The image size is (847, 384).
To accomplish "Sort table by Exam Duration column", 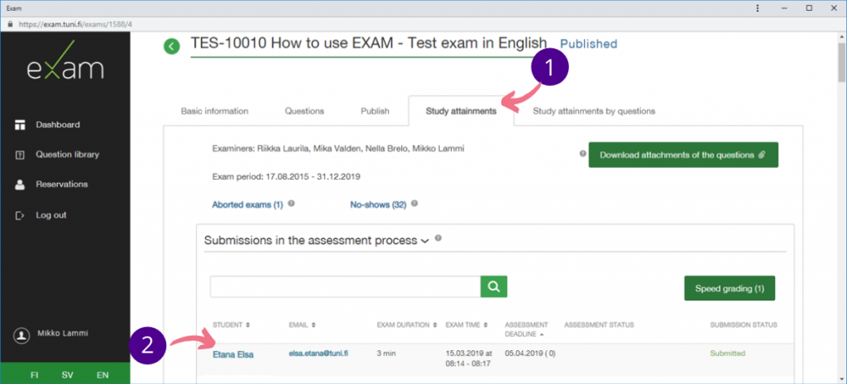I will pos(406,324).
